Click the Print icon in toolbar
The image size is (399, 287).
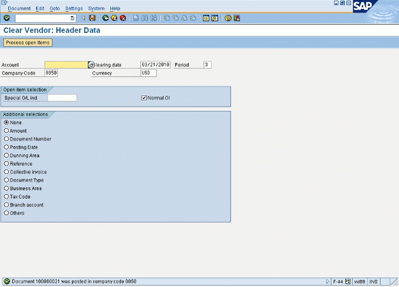tap(136, 18)
